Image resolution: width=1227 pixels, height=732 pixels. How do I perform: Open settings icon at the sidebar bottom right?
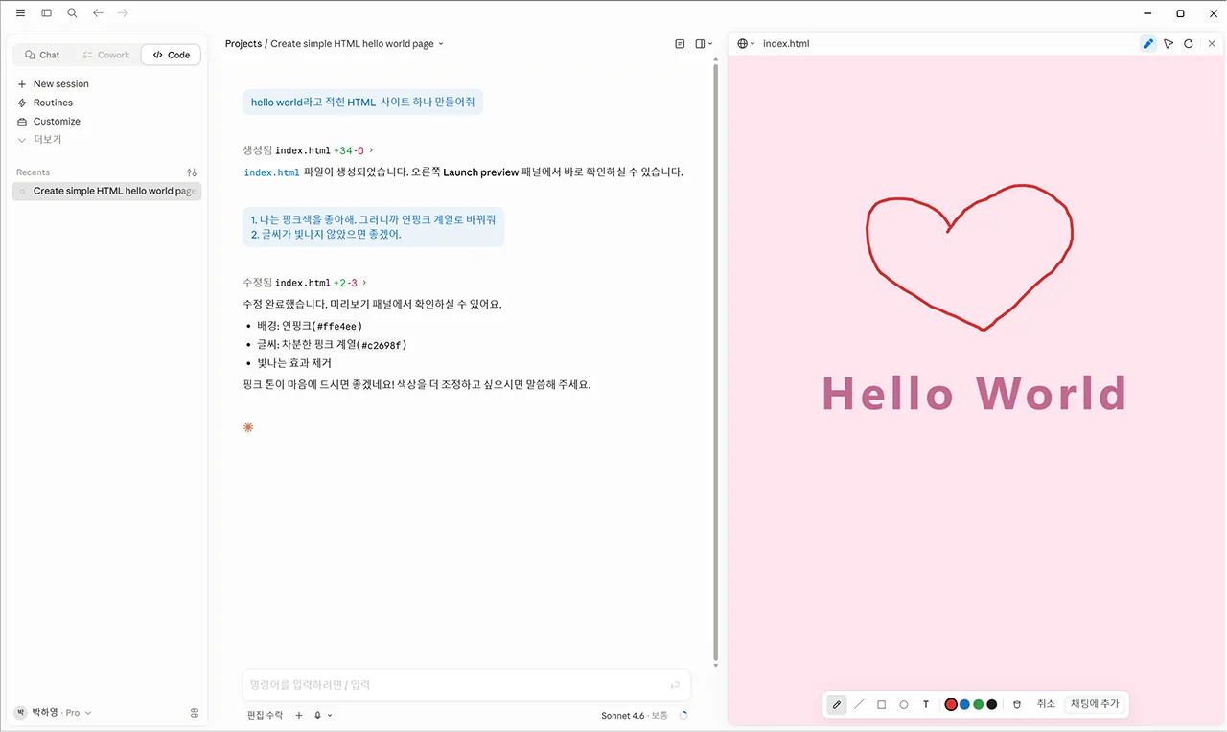pos(195,713)
